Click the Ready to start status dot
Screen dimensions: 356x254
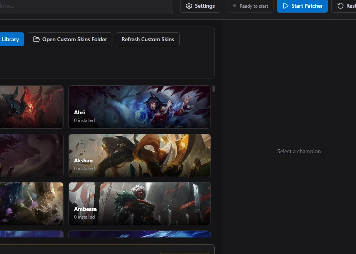(234, 6)
